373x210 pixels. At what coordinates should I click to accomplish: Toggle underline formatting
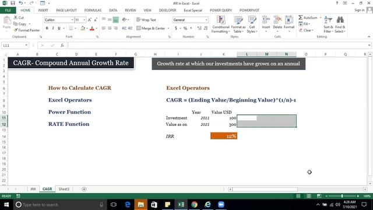click(x=59, y=29)
